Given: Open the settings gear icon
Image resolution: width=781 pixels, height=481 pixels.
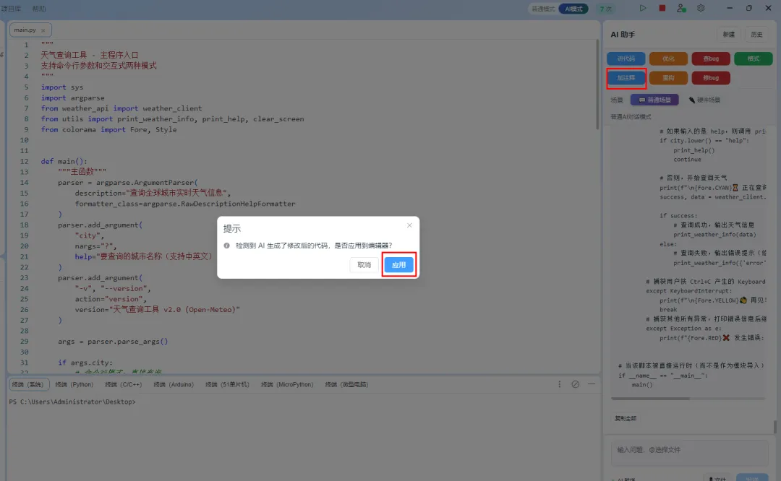Looking at the screenshot, I should tap(701, 8).
